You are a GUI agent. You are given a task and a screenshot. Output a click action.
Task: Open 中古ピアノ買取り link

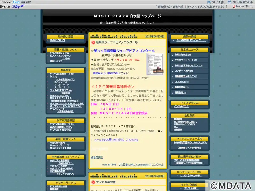click(x=58, y=166)
